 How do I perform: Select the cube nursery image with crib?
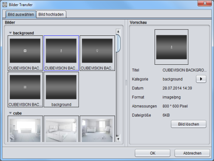pyautogui.click(x=97, y=129)
